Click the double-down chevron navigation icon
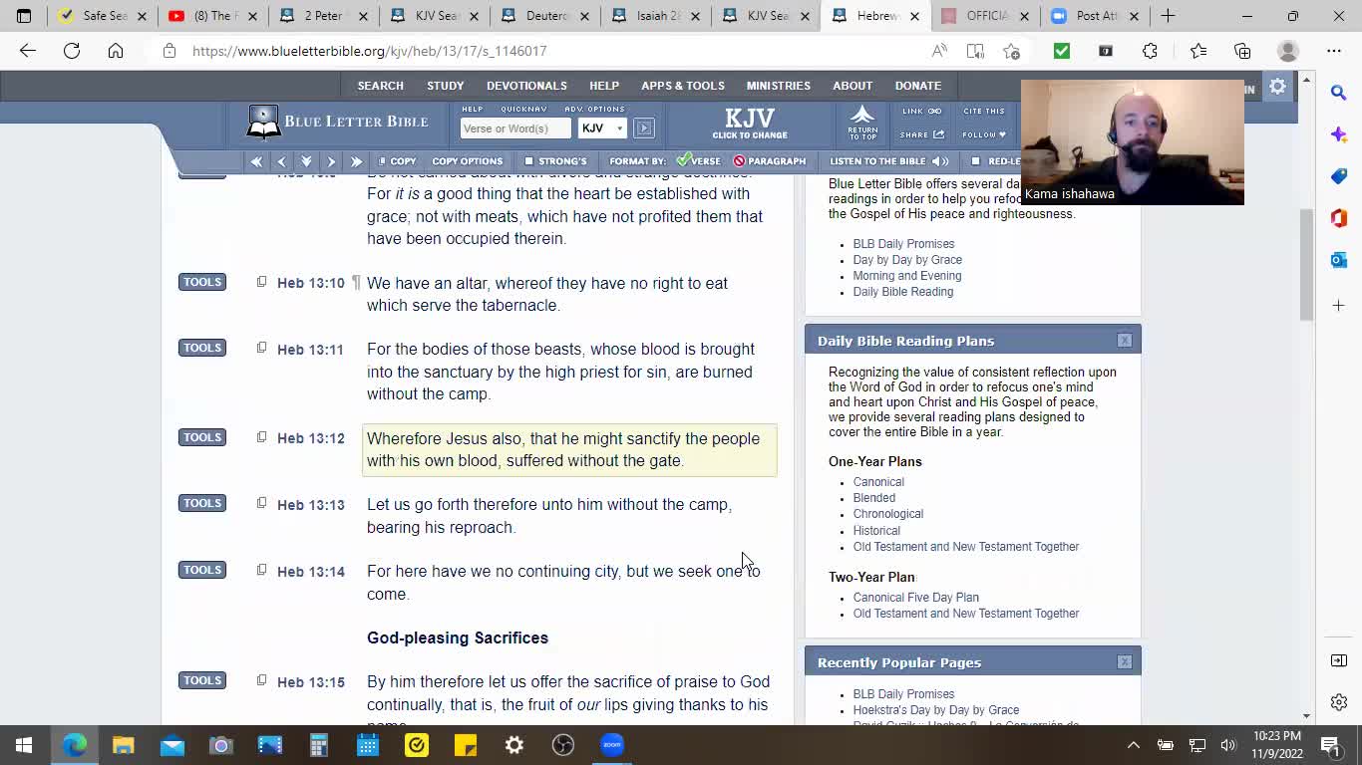1362x765 pixels. [x=306, y=161]
